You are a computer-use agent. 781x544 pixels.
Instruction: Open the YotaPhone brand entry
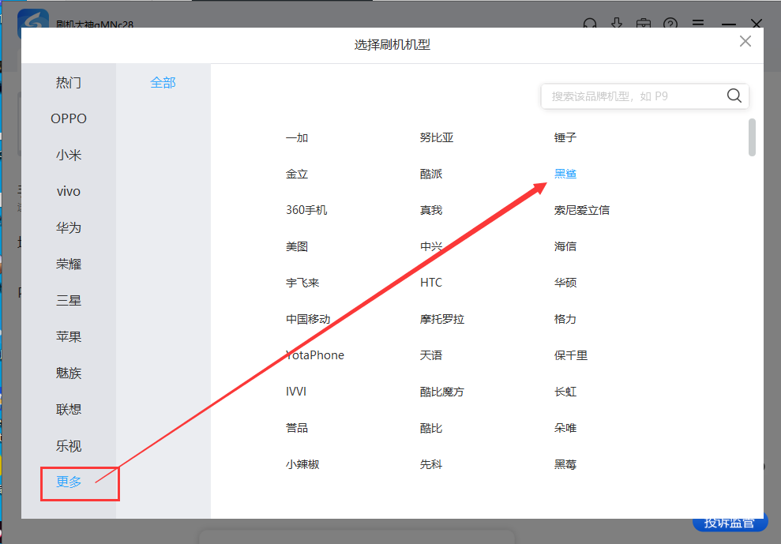[x=315, y=355]
